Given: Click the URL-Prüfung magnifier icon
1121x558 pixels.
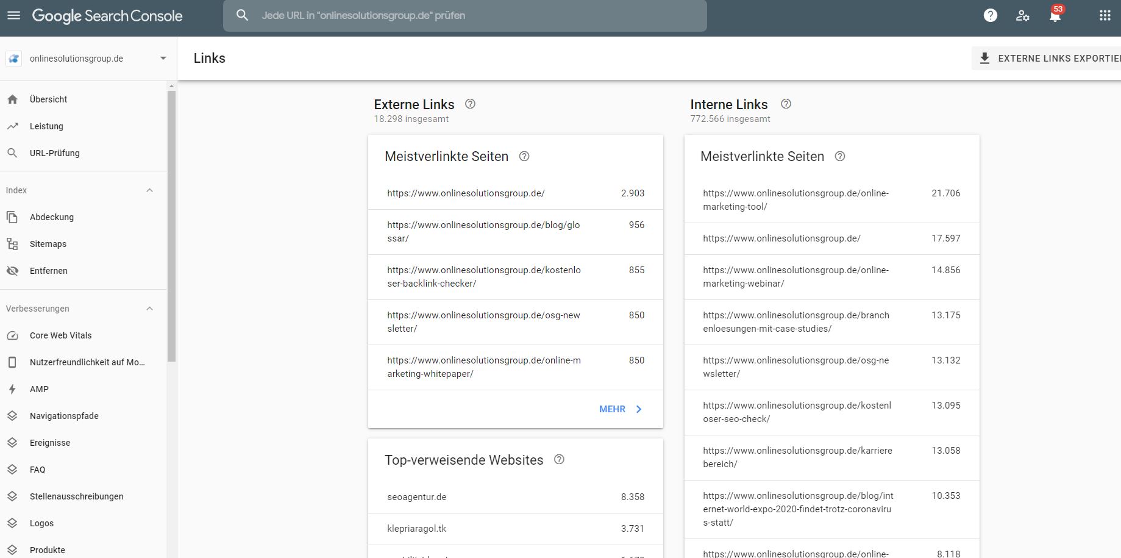Looking at the screenshot, I should [12, 153].
